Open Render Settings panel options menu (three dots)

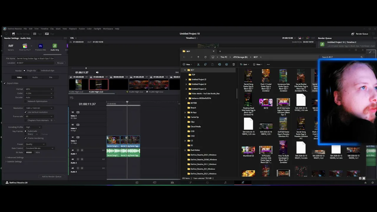point(65,38)
